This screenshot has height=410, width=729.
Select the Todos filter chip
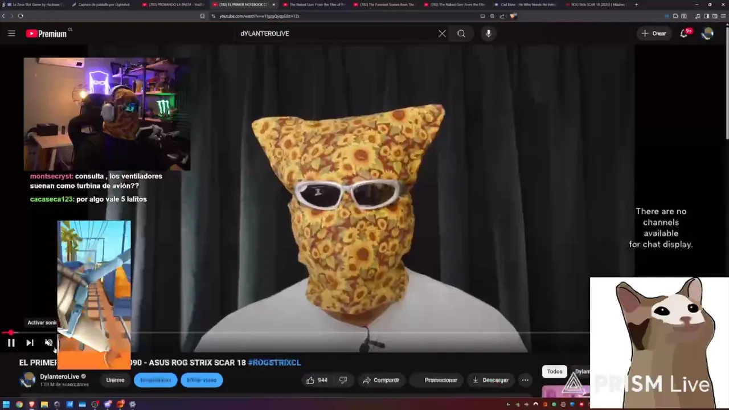point(554,371)
